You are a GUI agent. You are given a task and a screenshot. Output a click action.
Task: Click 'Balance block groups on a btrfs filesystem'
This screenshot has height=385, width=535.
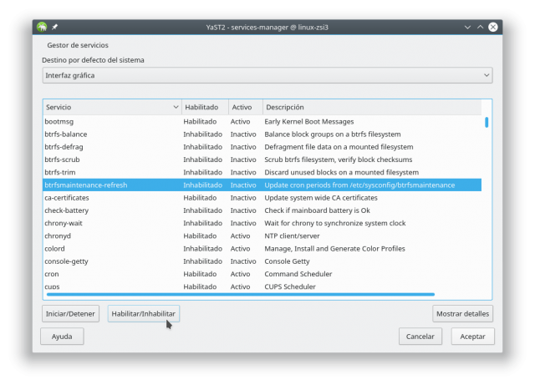(333, 134)
